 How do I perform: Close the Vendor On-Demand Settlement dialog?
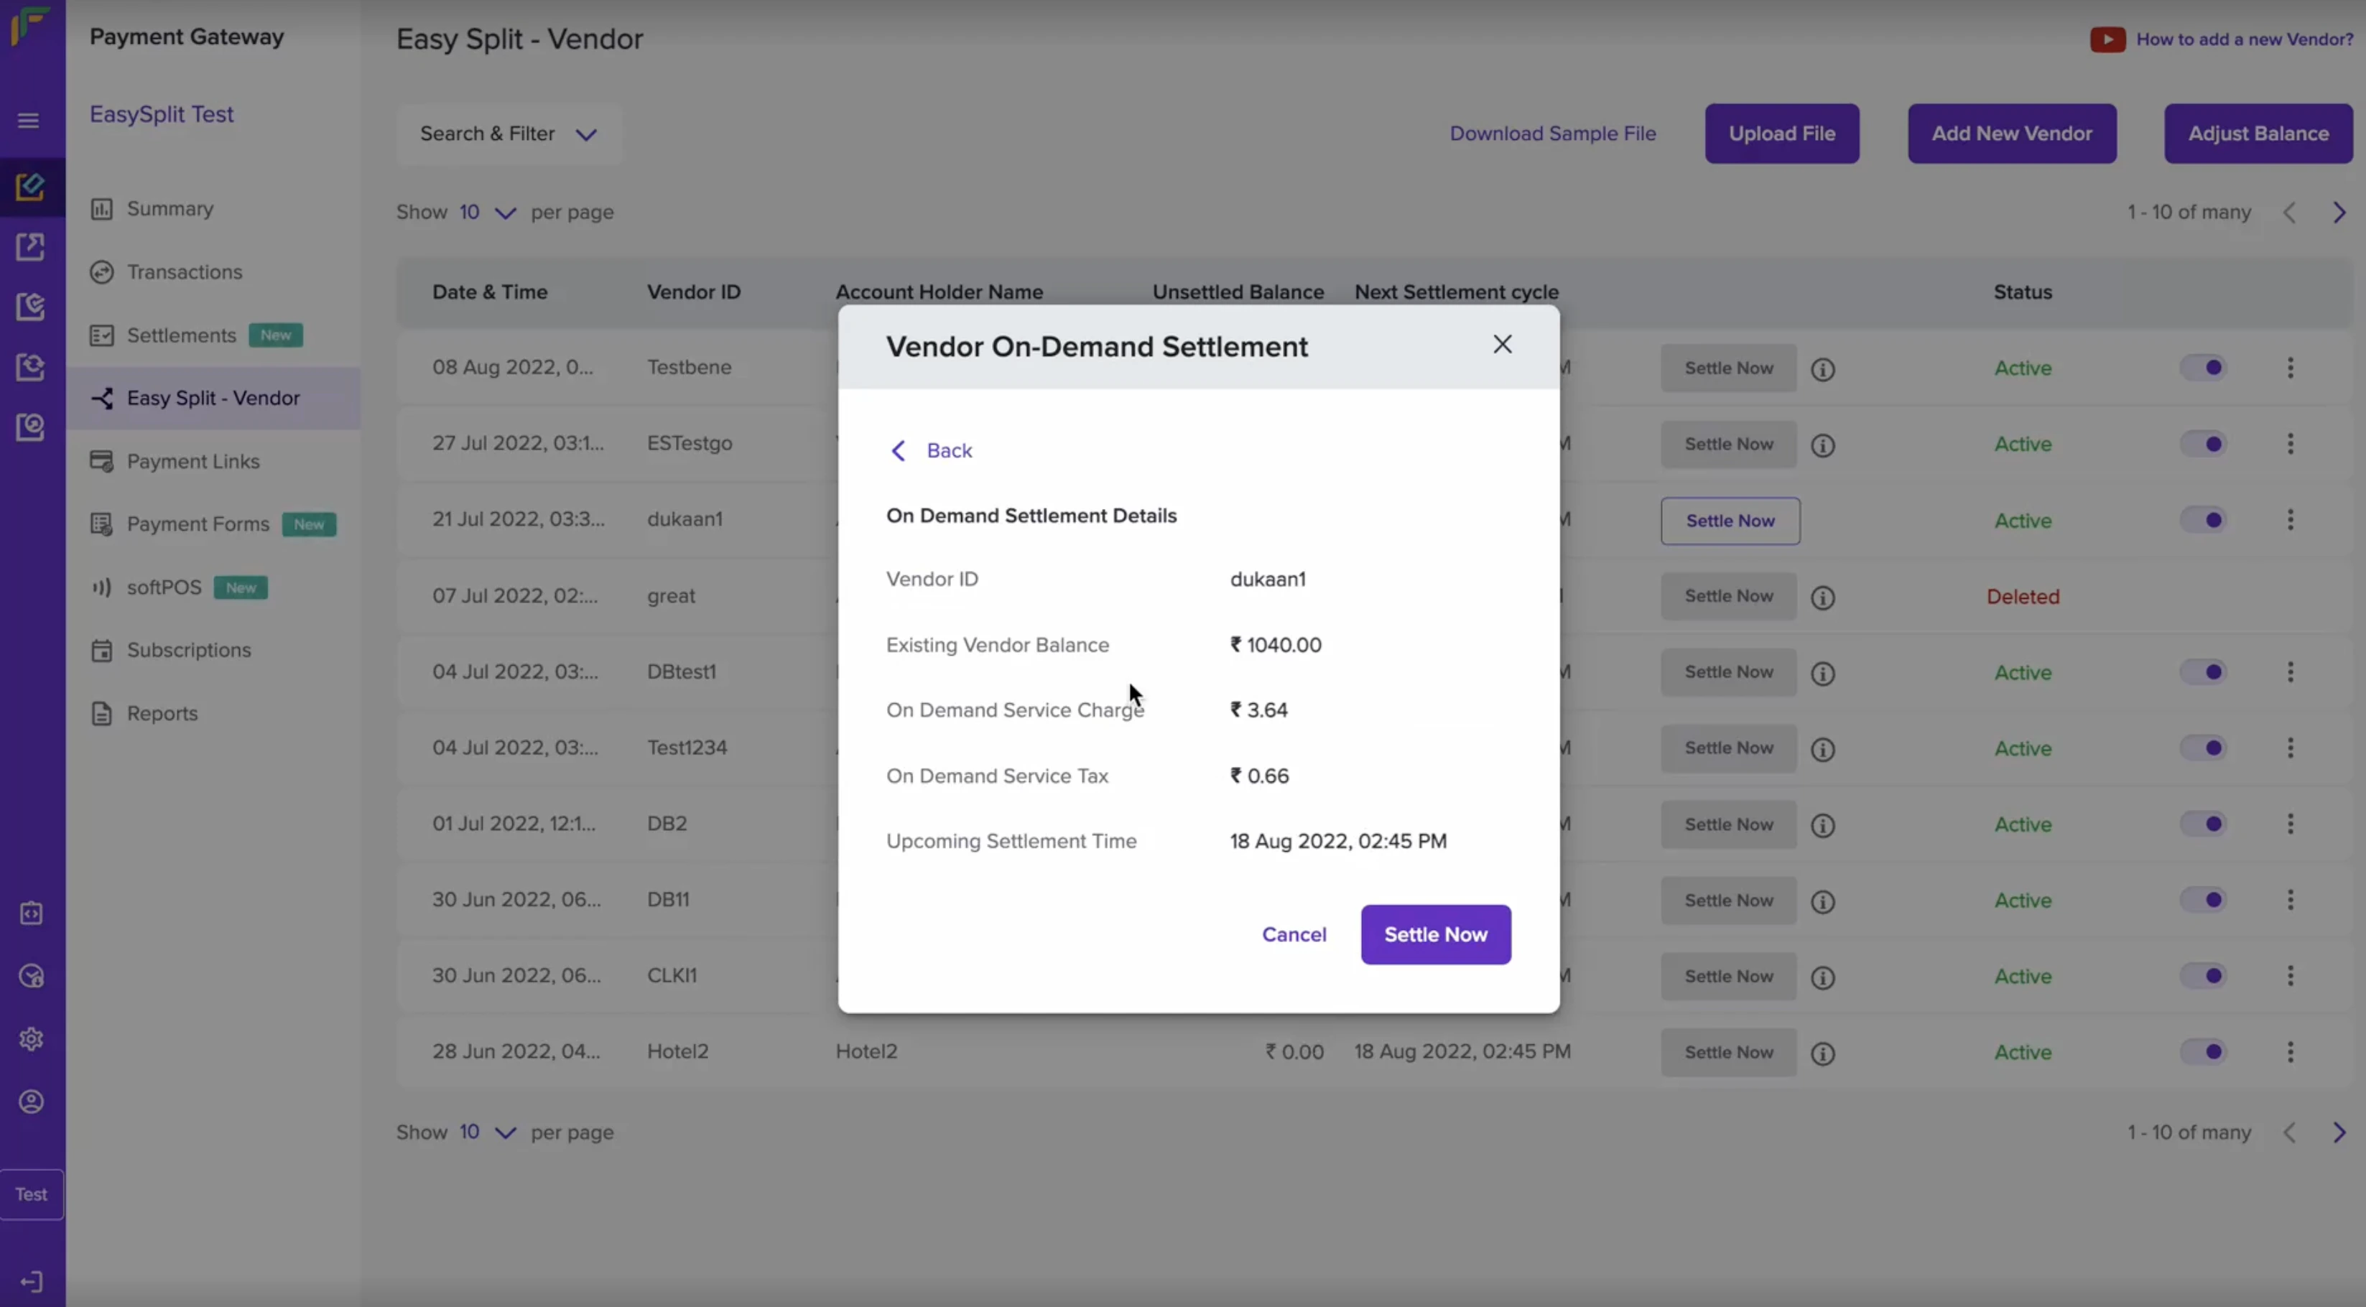(1502, 345)
